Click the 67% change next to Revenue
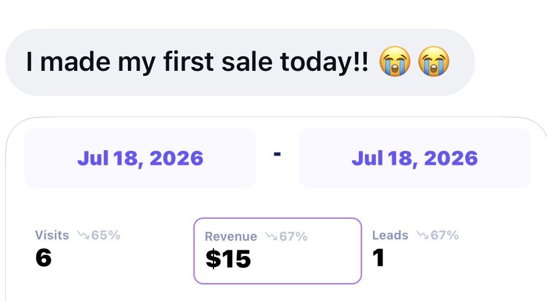Image resolution: width=547 pixels, height=302 pixels. (x=293, y=237)
